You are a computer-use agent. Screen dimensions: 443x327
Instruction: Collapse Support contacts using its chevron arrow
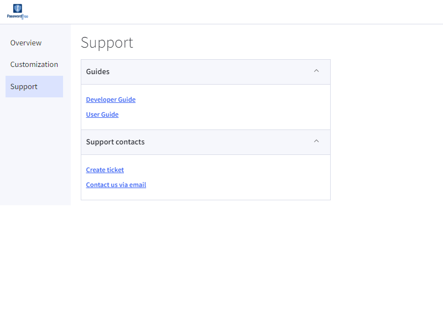[316, 141]
